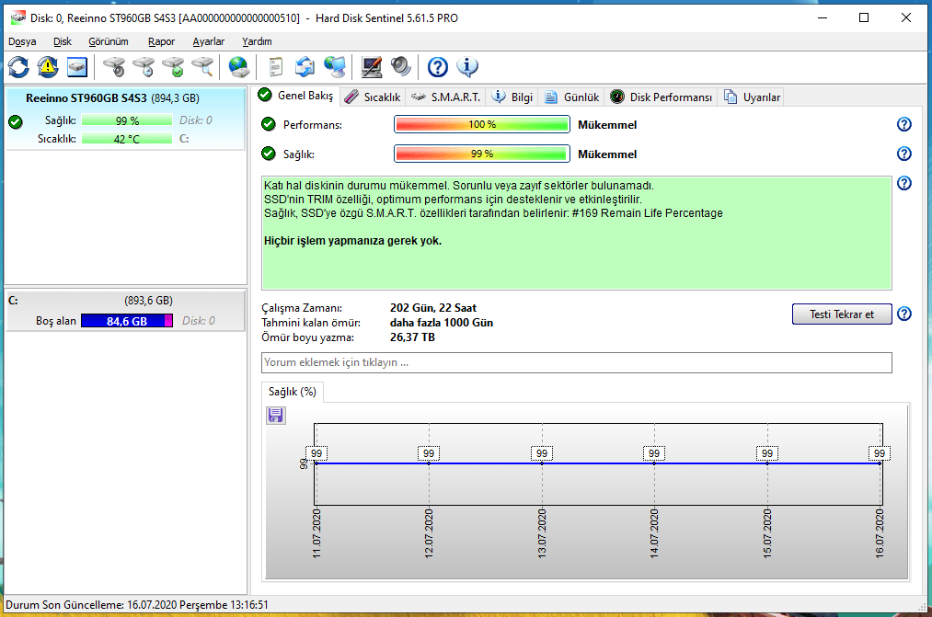Viewport: 932px width, 617px height.
Task: Click the Sıcaklık 42 °C bar in left panel
Action: pos(127,139)
